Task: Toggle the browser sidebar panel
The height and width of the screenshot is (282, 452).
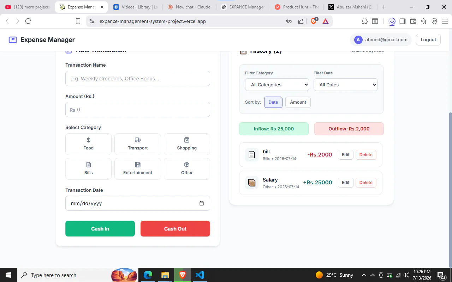Action: point(402,21)
